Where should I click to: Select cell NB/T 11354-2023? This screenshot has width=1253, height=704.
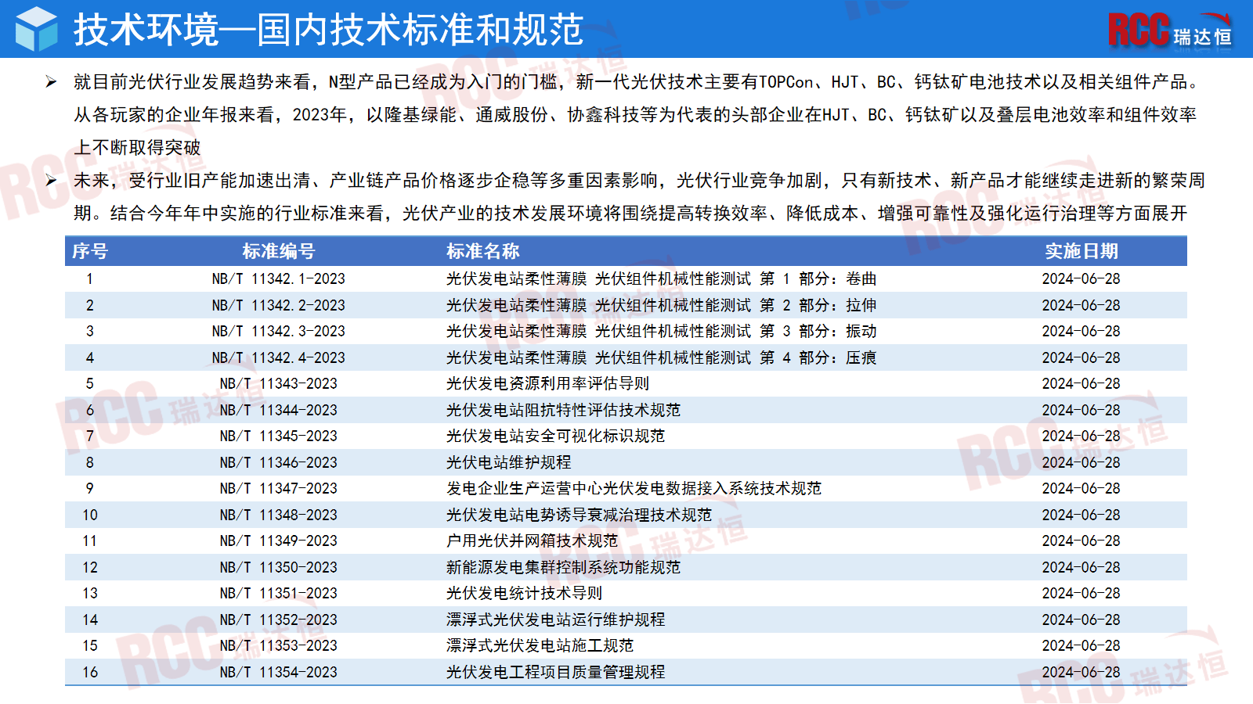click(x=279, y=672)
